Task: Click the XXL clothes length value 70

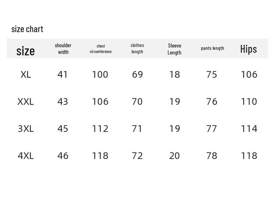Action: coord(137,102)
